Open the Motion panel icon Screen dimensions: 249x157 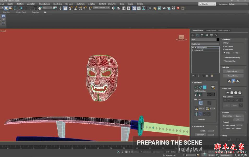click(207, 35)
